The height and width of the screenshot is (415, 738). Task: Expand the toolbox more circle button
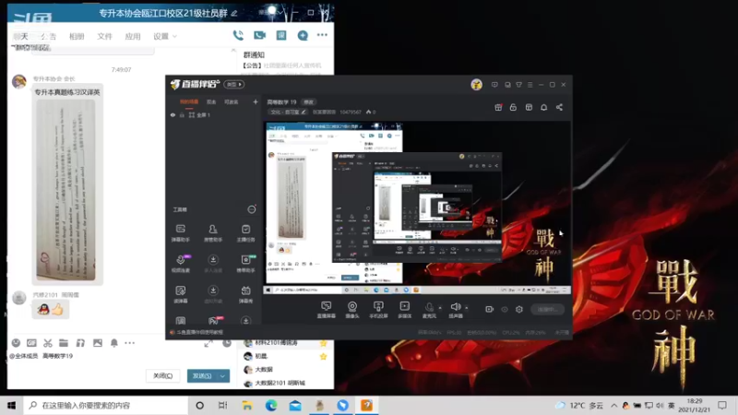coord(251,209)
